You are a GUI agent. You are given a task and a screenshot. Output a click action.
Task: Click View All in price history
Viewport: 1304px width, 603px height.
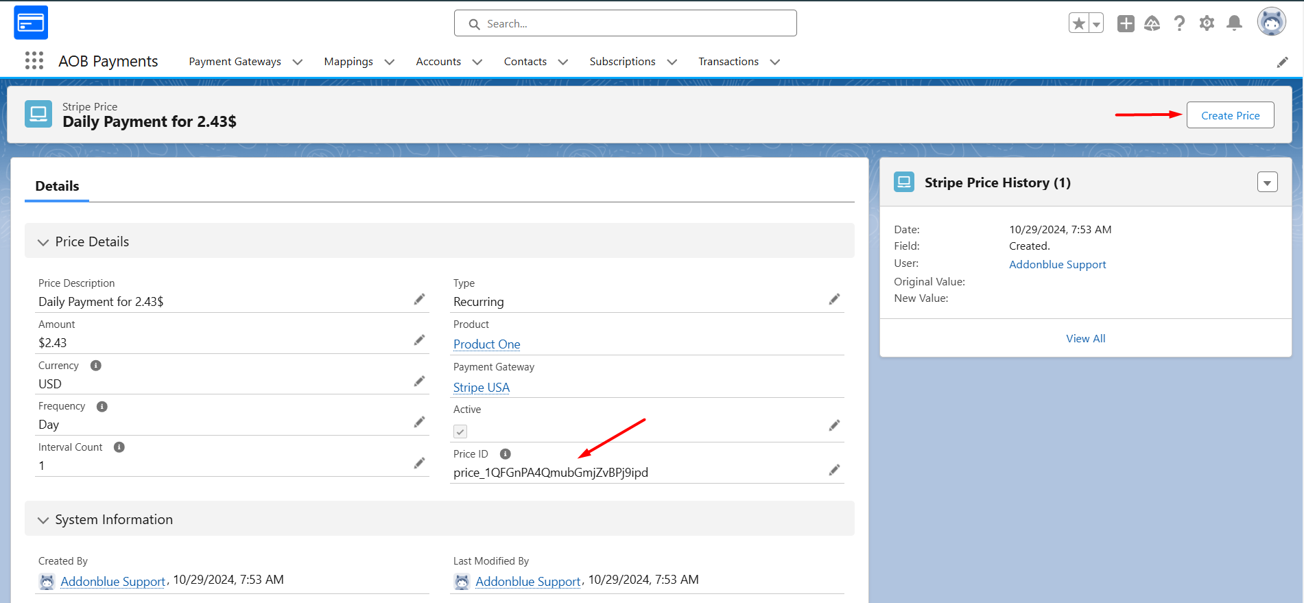point(1086,338)
